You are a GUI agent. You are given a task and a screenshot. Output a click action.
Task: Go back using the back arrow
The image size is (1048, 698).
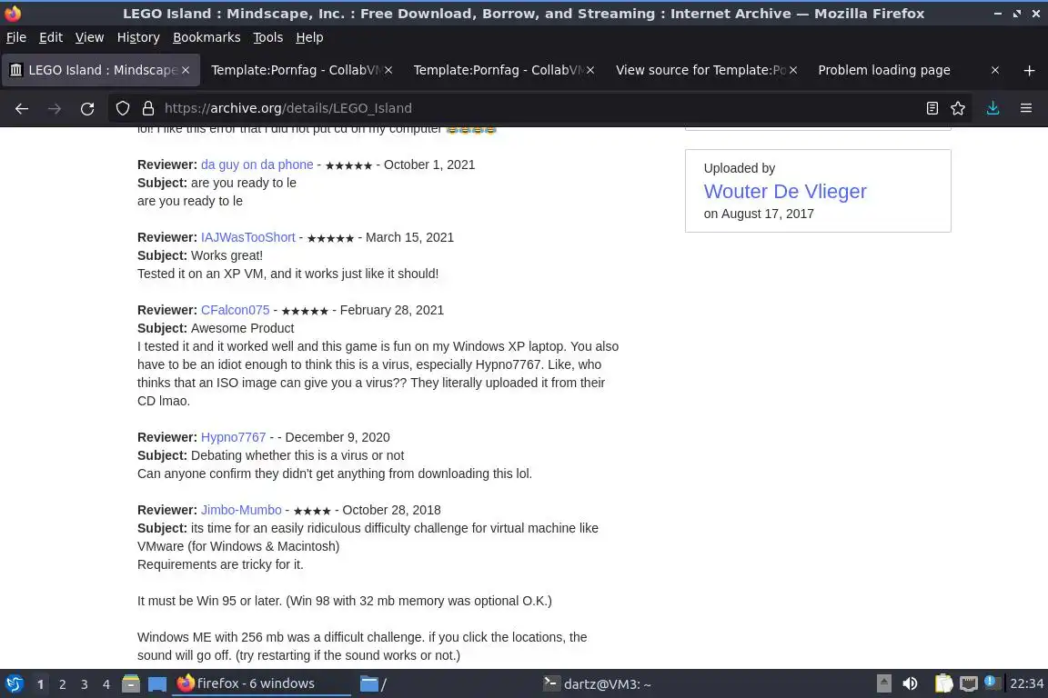(x=22, y=108)
